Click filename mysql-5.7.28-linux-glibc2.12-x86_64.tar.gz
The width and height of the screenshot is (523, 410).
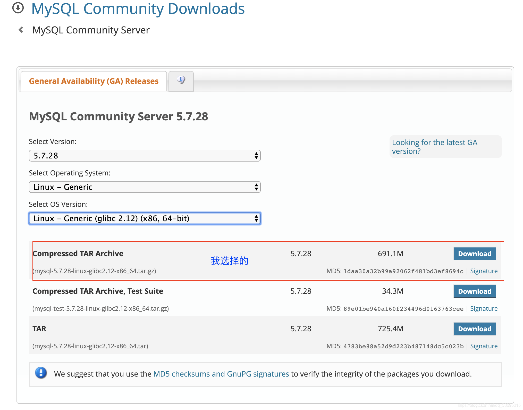94,271
